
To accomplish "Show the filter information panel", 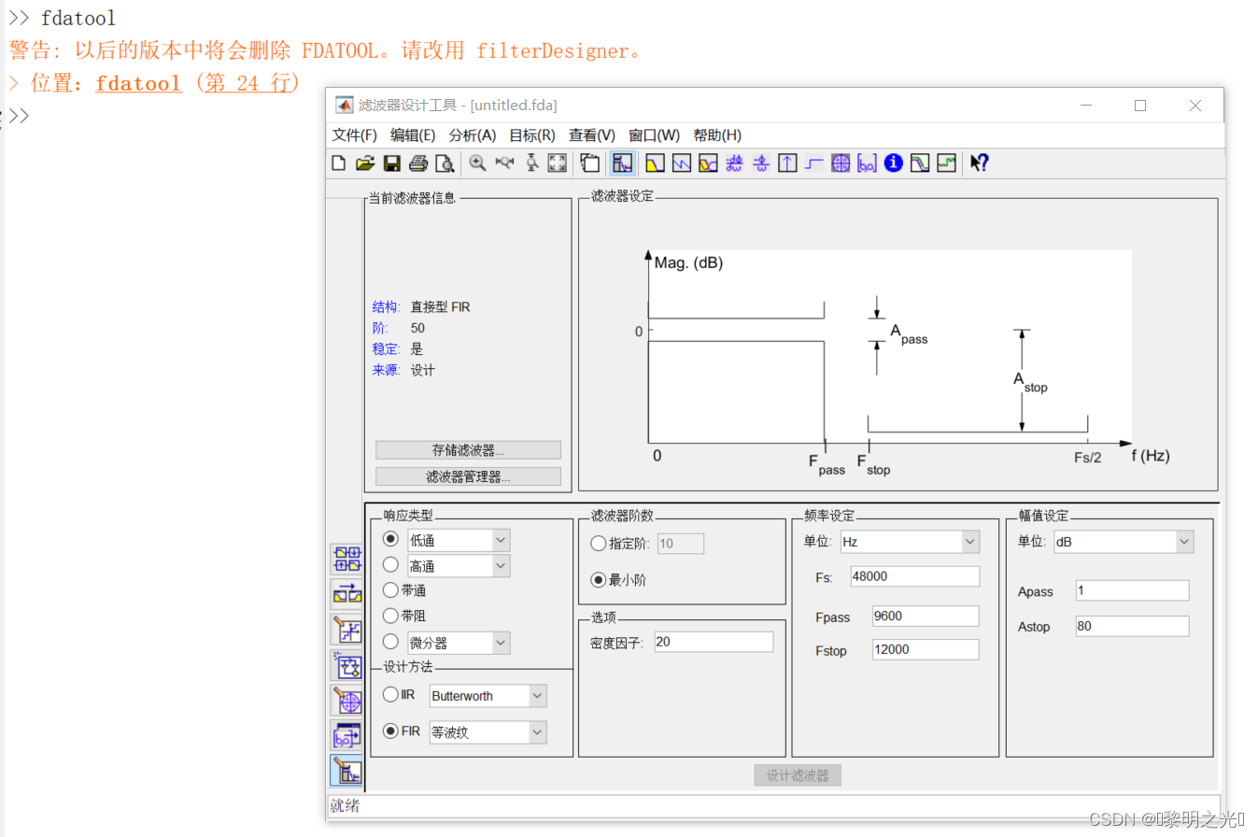I will 893,163.
